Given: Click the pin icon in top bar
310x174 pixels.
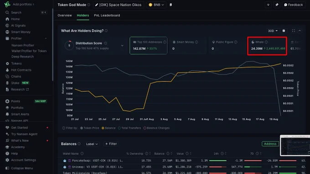Looking at the screenshot, I should coord(277,5).
